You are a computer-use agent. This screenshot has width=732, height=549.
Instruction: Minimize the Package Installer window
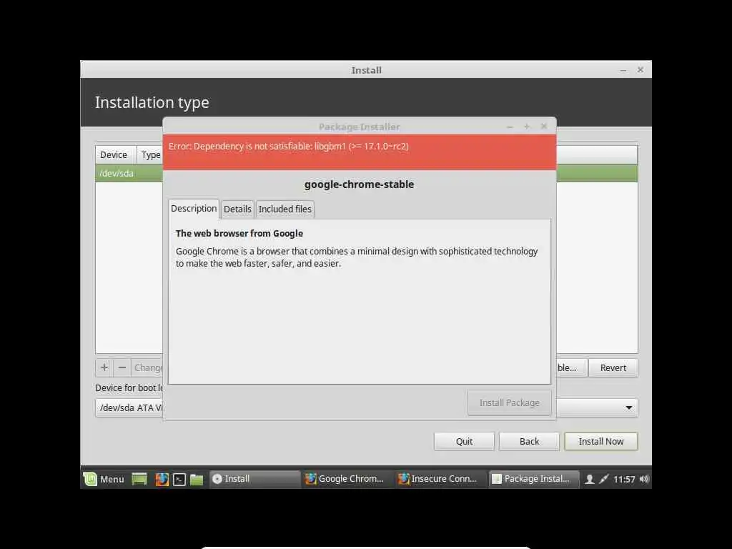(510, 127)
